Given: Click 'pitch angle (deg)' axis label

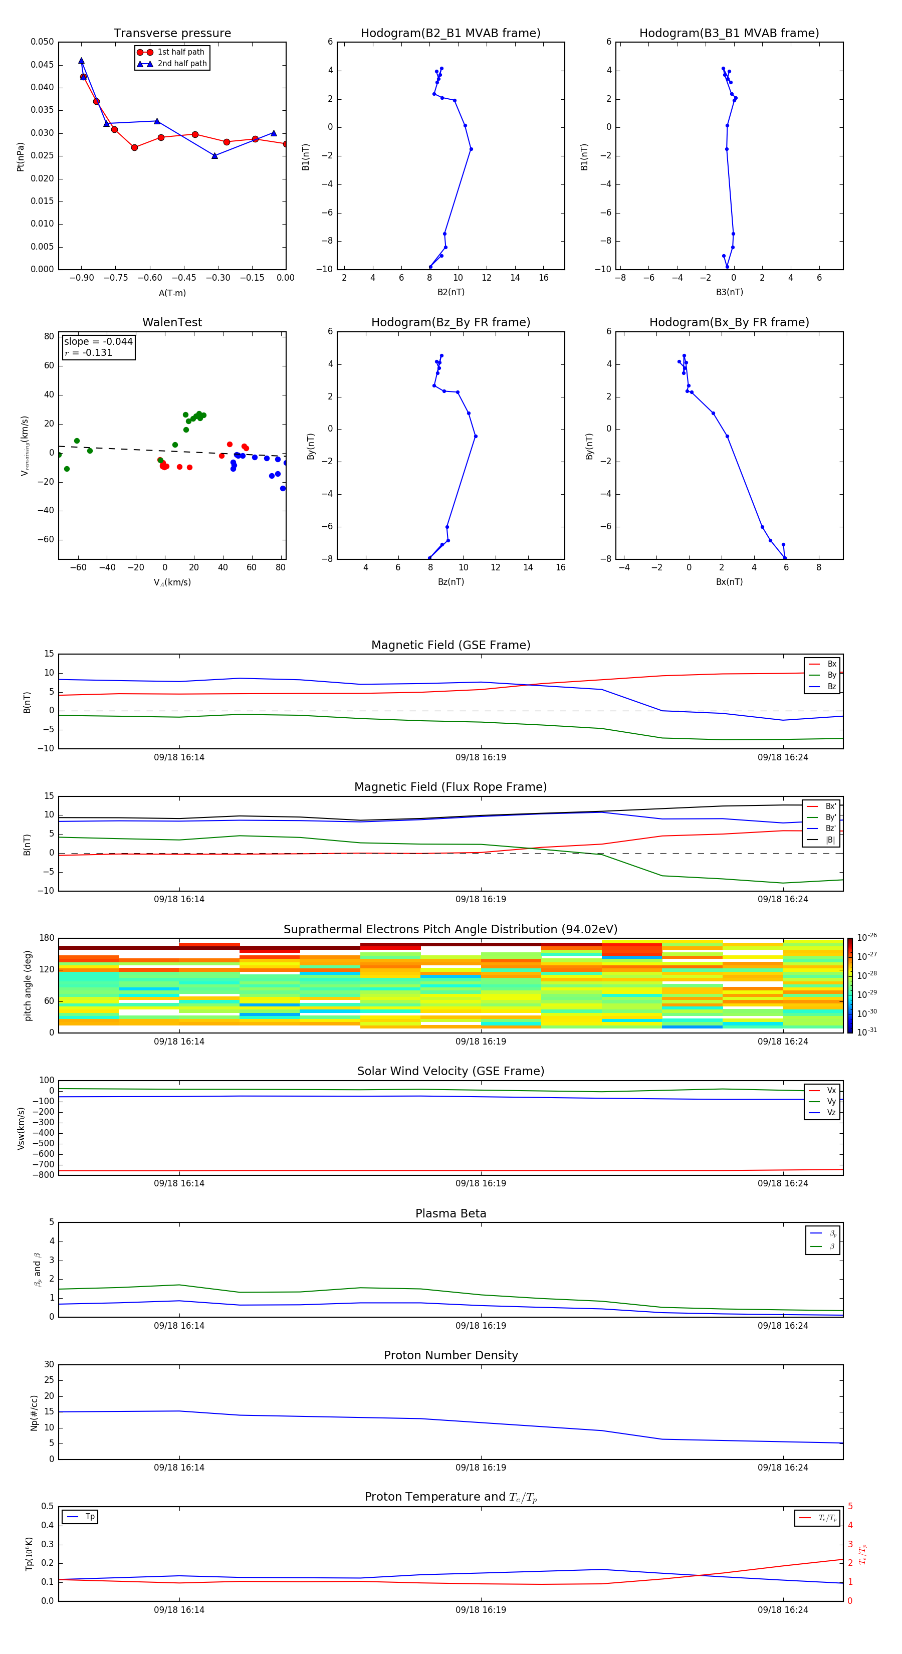Looking at the screenshot, I should (28, 985).
